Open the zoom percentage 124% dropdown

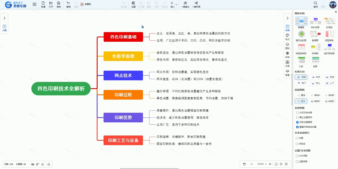(266, 164)
